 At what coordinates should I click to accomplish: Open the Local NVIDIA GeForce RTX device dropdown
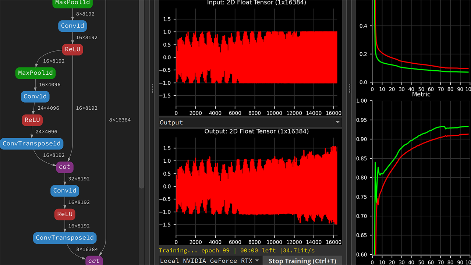210,261
